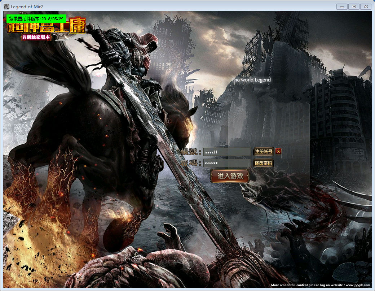Open the 注册帐号 register account button
Image resolution: width=375 pixels, height=291 pixels.
point(264,151)
